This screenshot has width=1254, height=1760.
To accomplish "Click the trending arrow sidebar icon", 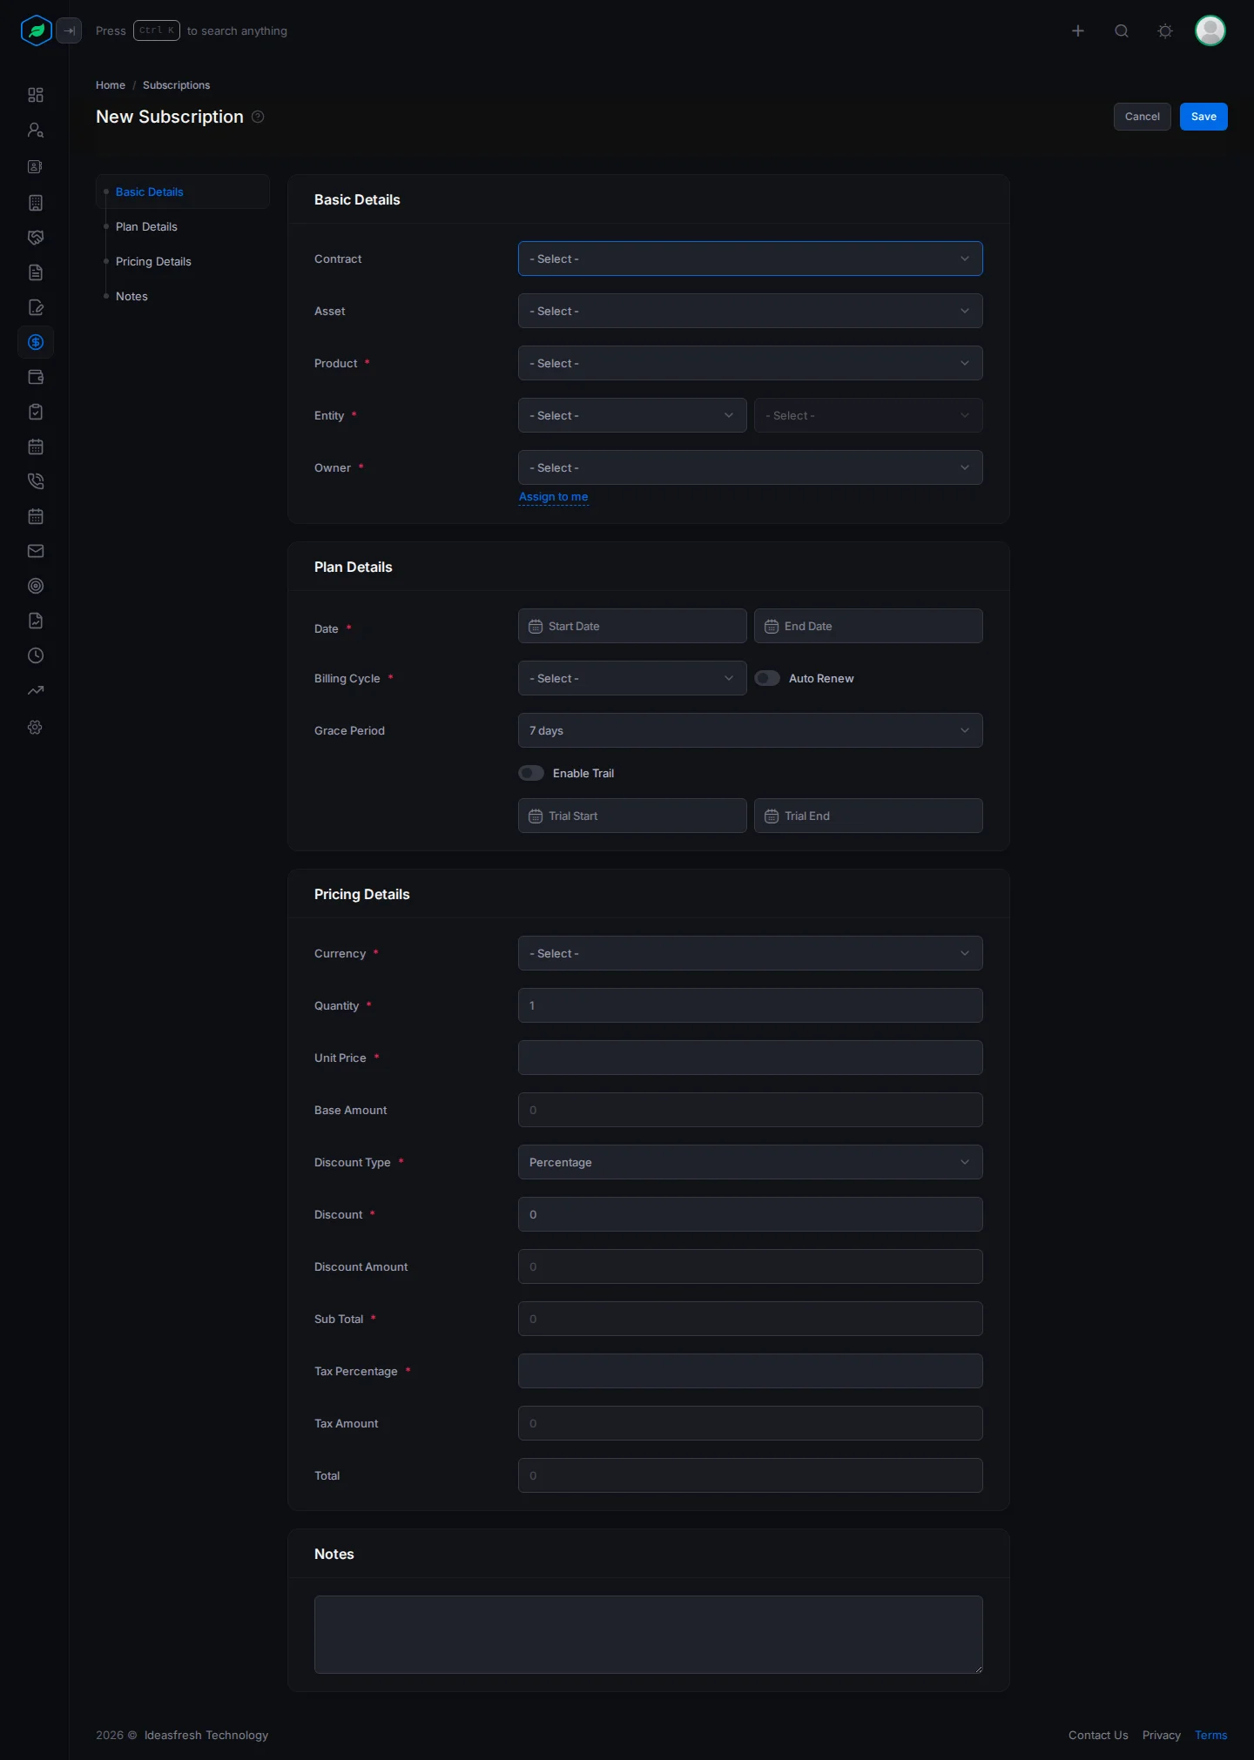I will click(36, 690).
